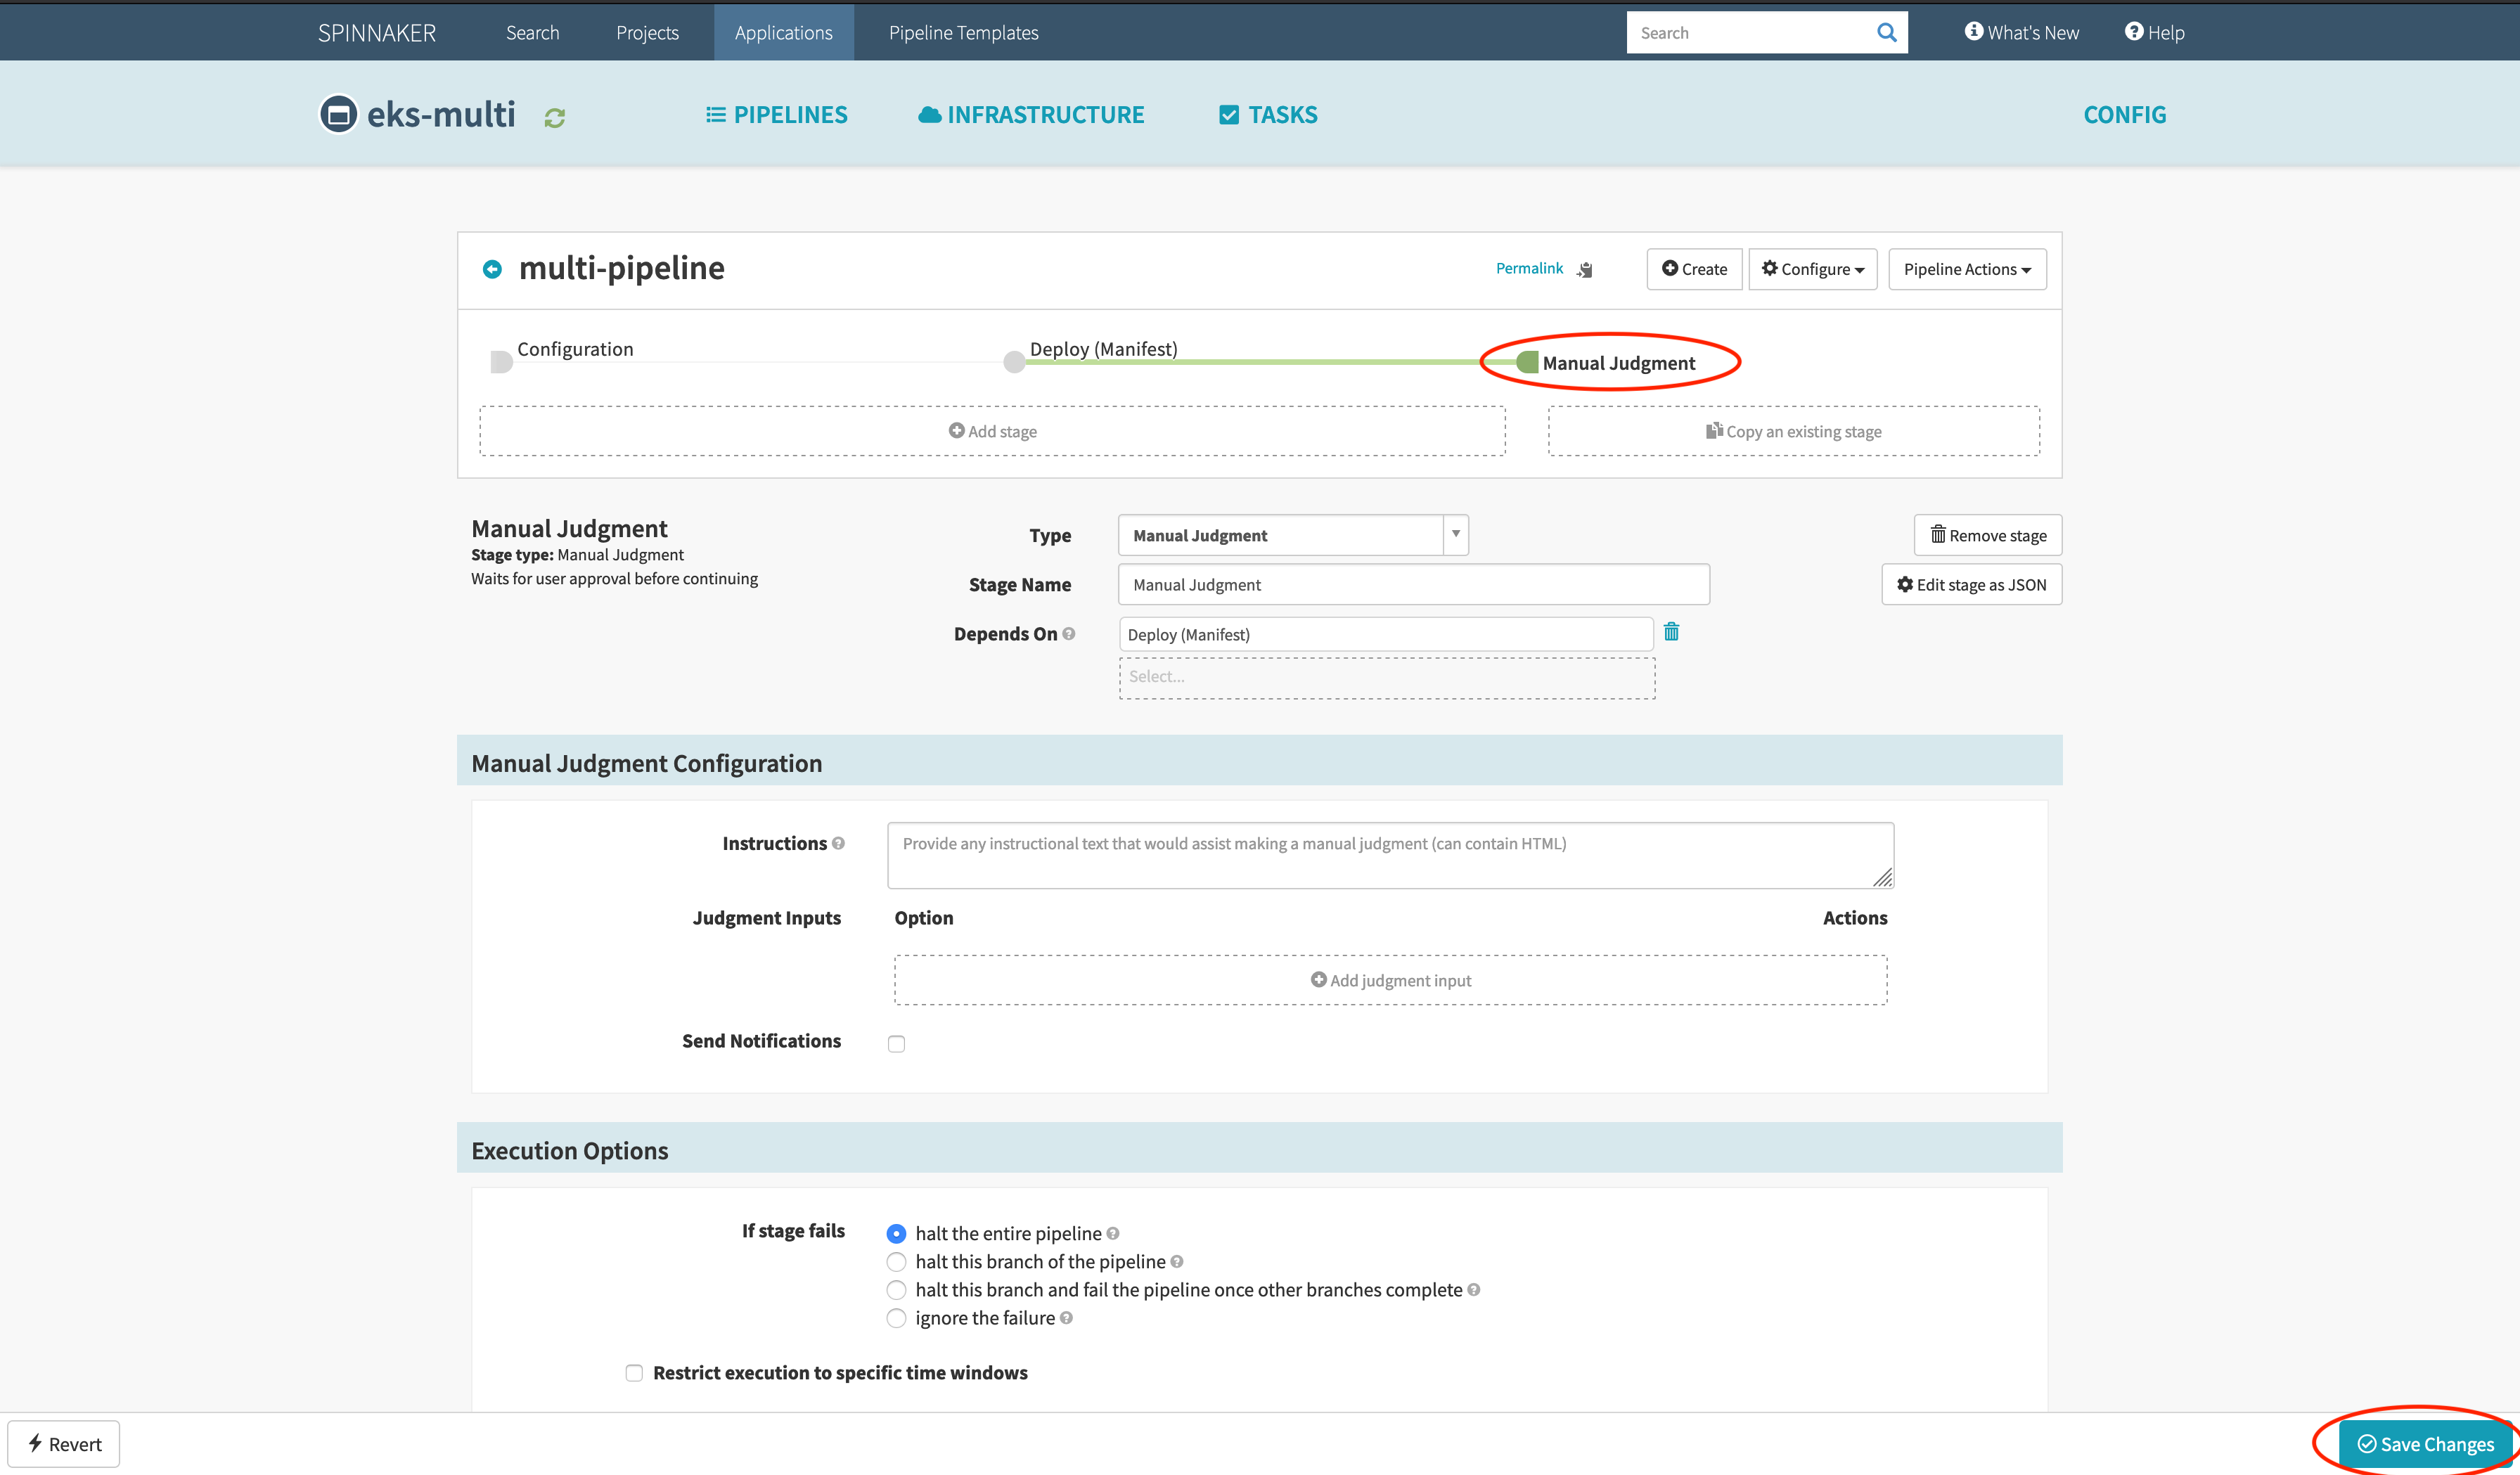Delete the Deploy (Manifest) dependency
The width and height of the screenshot is (2520, 1475).
tap(1671, 632)
